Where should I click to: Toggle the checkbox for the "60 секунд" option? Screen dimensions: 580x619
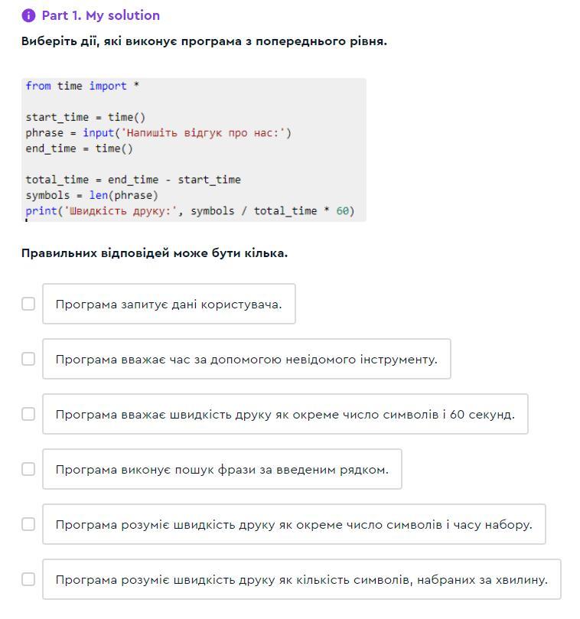(28, 414)
